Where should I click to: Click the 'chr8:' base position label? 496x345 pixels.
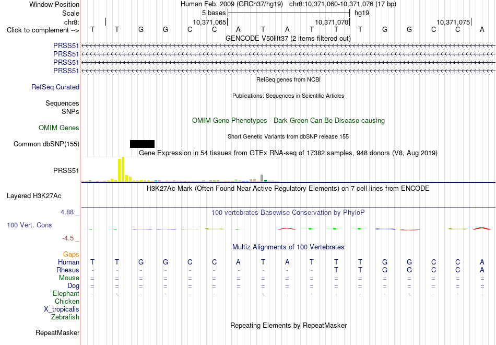tap(72, 22)
